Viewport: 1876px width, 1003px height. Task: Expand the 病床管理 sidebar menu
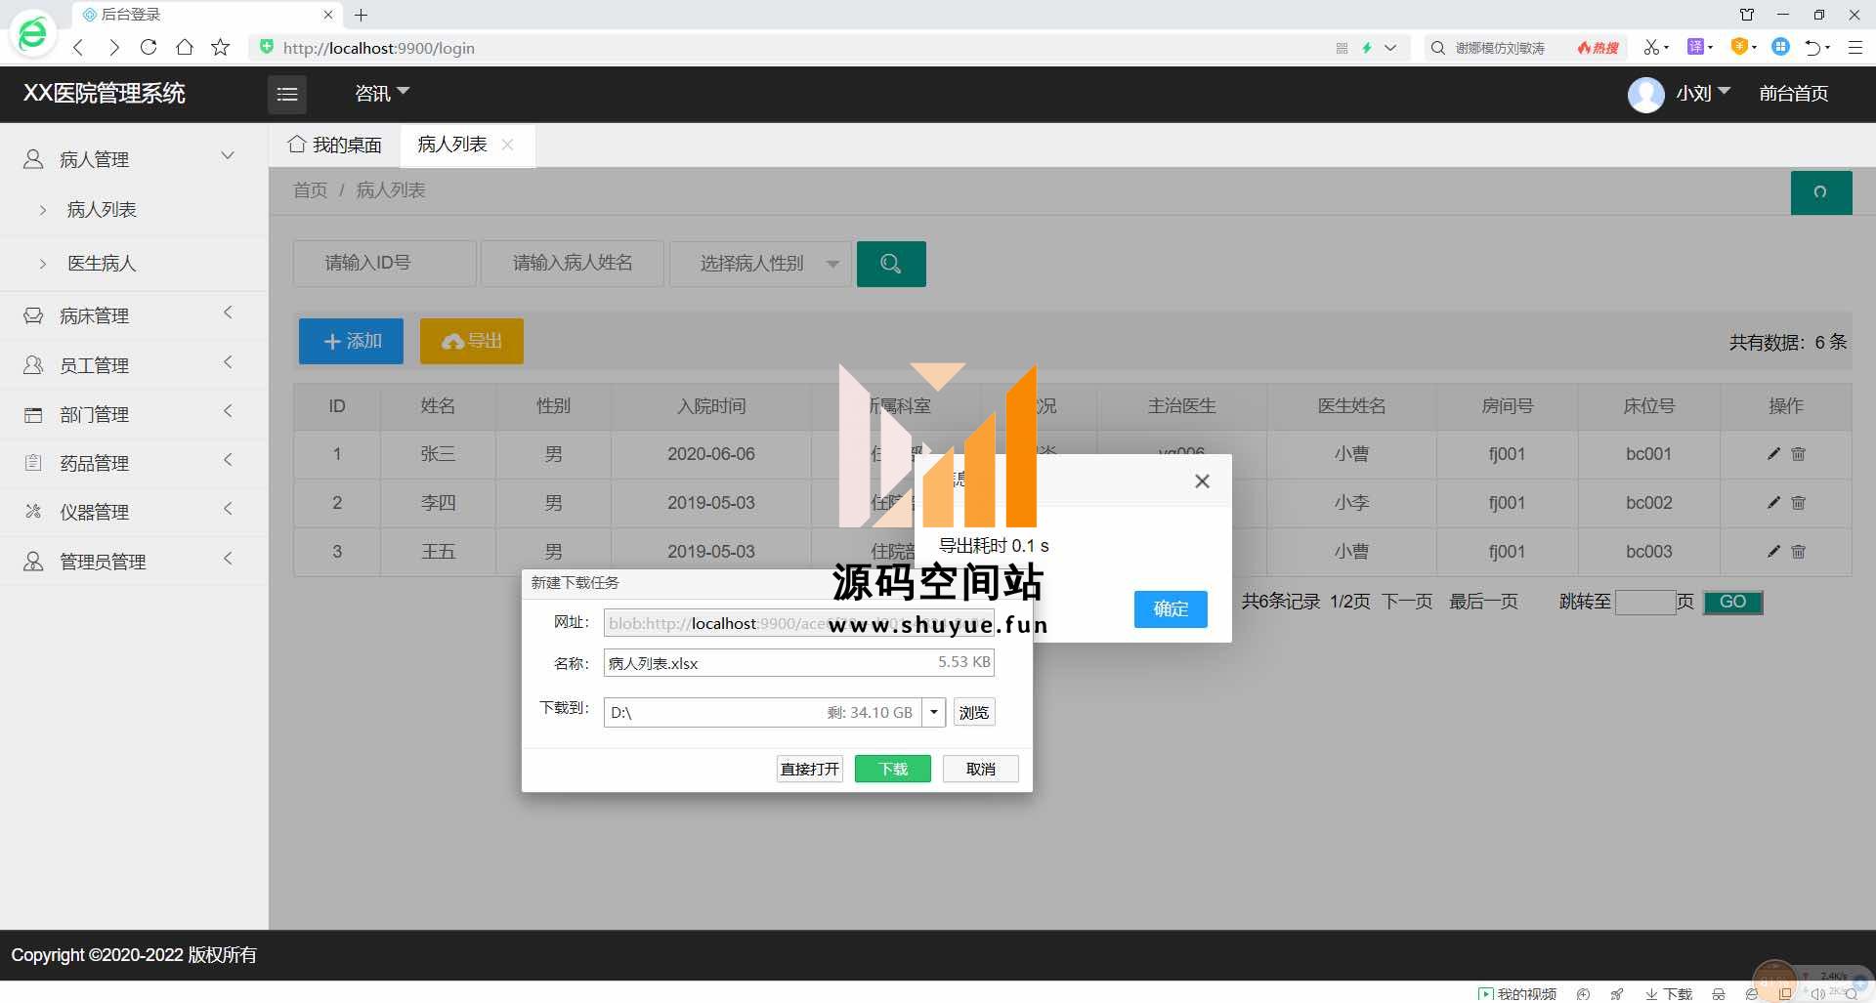133,314
